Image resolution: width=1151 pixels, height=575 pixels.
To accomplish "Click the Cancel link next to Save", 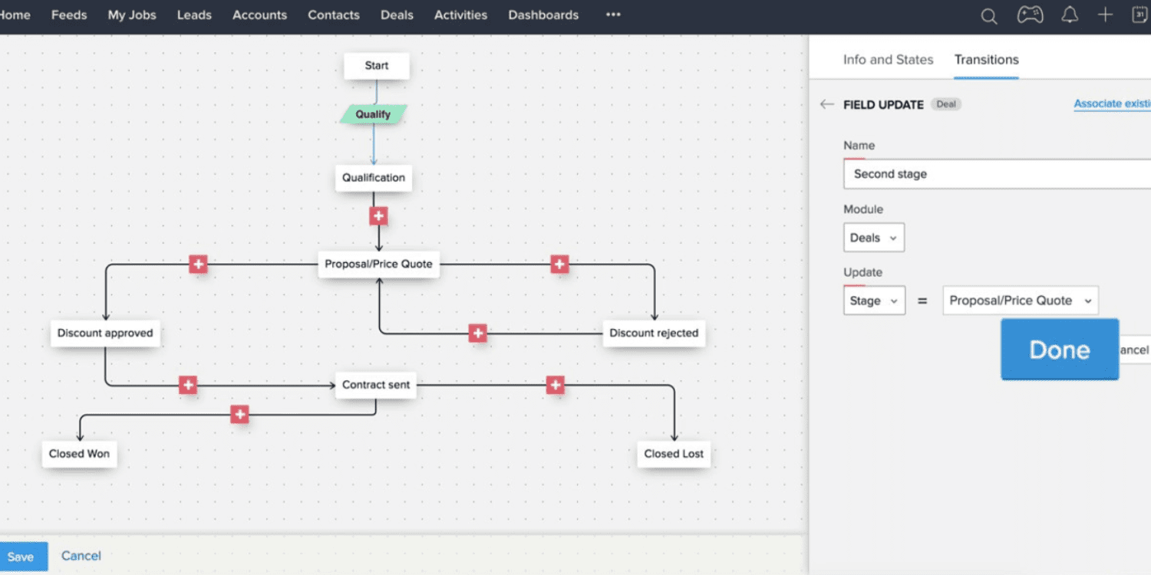I will point(81,556).
